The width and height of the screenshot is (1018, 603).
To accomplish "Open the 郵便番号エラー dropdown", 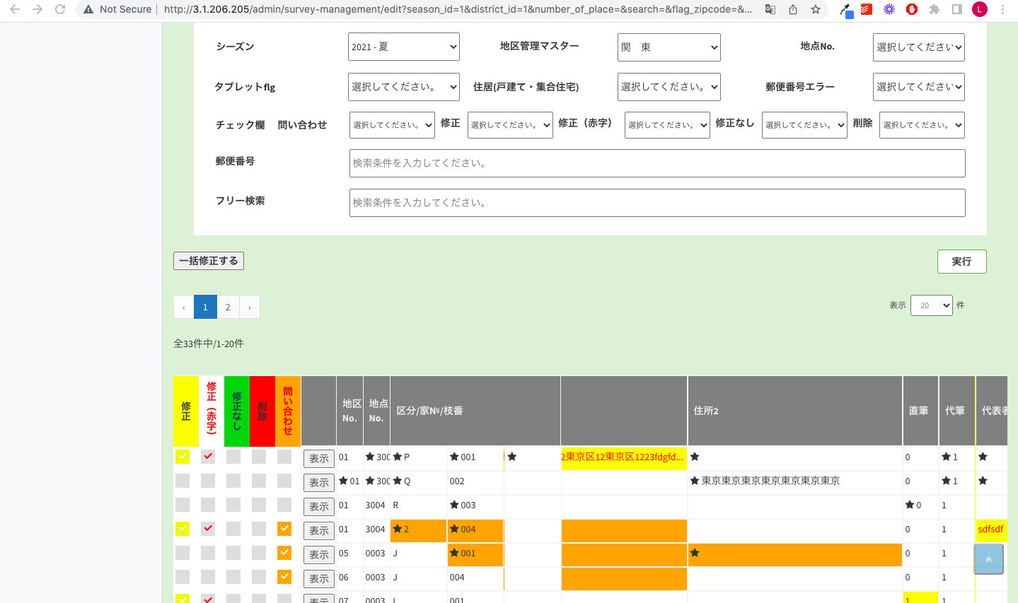I will pyautogui.click(x=919, y=87).
